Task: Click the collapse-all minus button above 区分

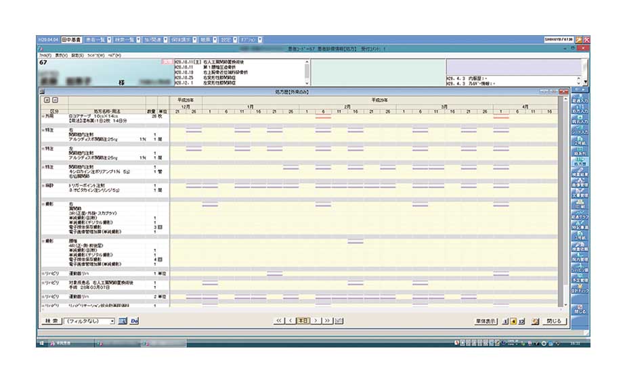Action: coord(55,100)
